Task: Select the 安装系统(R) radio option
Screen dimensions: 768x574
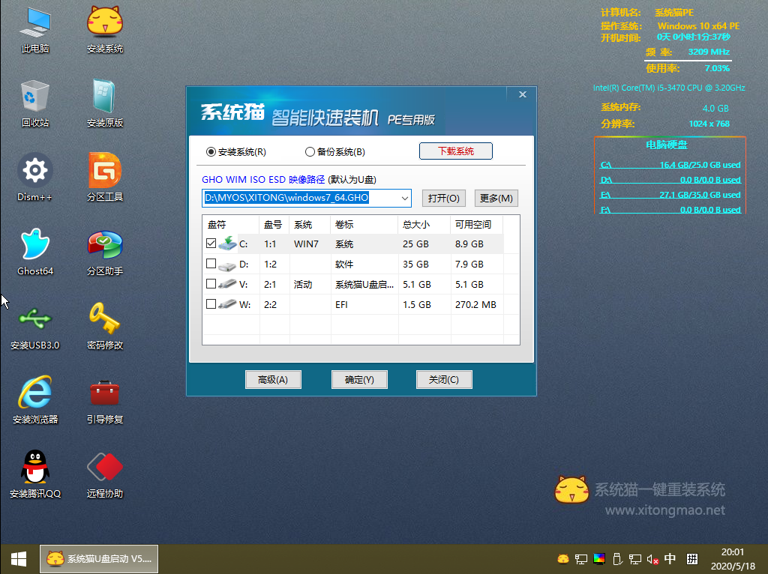Action: (236, 151)
